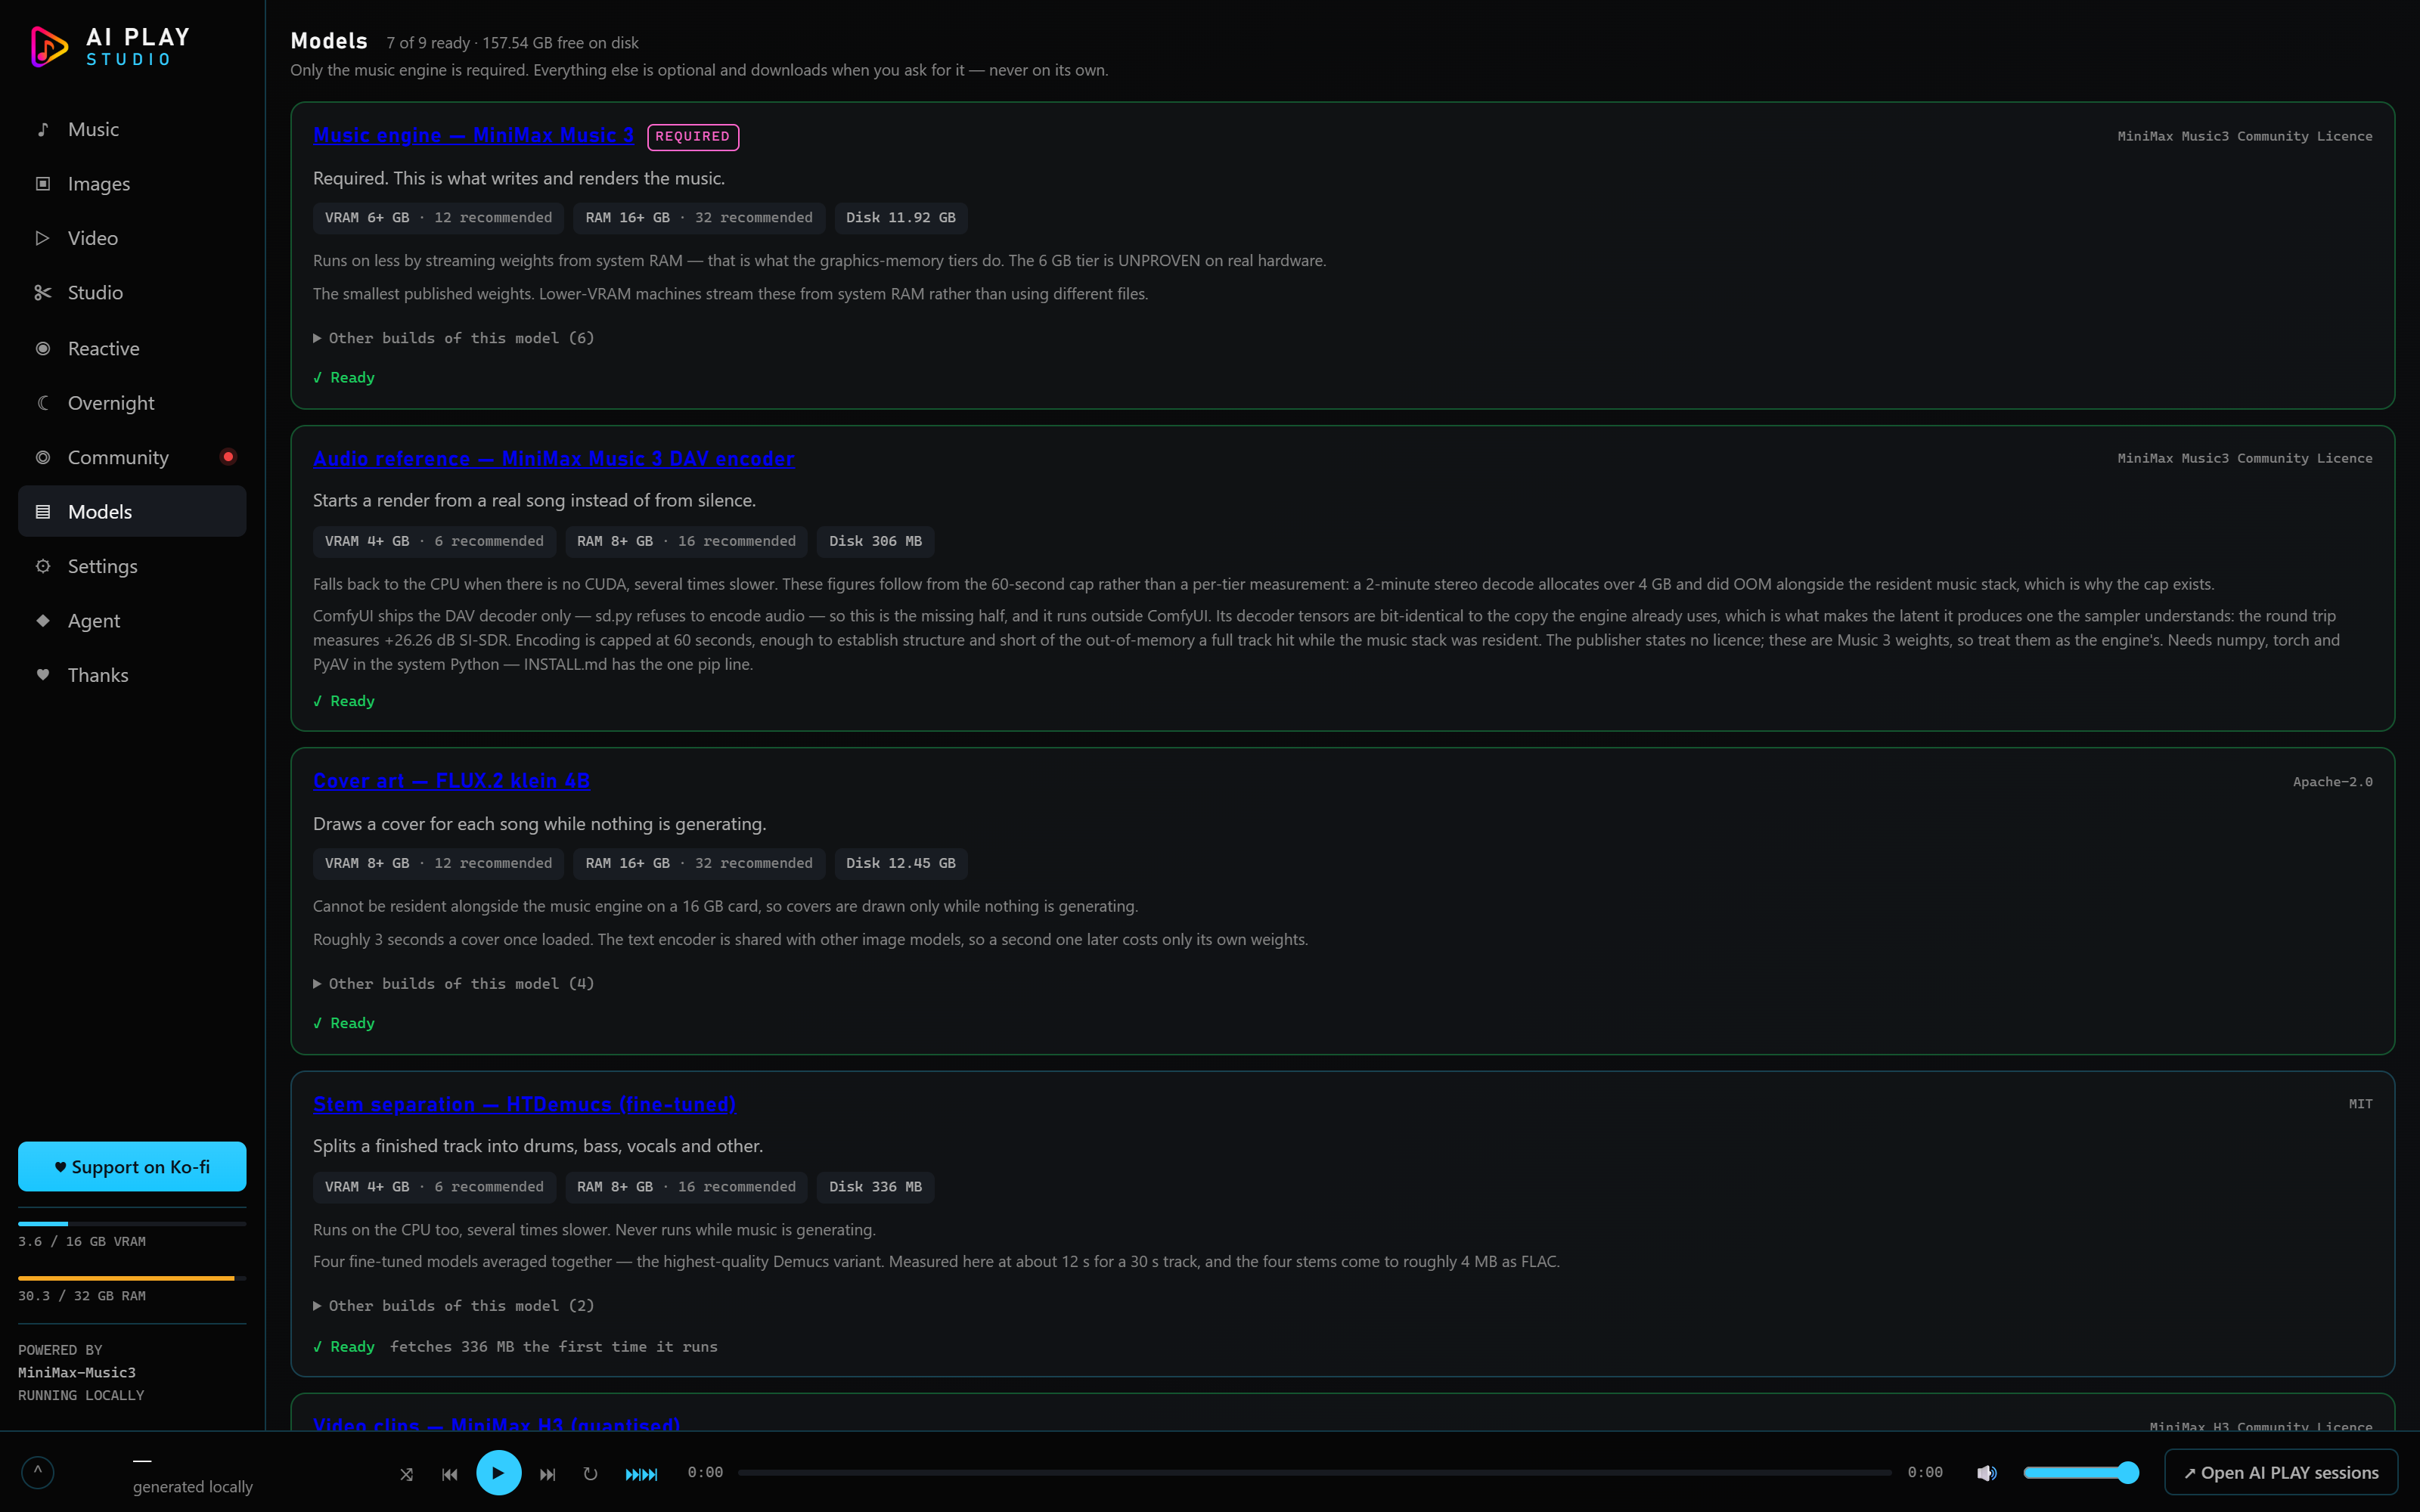
Task: Click the 'Disk 306 MB' chip
Action: 875,541
